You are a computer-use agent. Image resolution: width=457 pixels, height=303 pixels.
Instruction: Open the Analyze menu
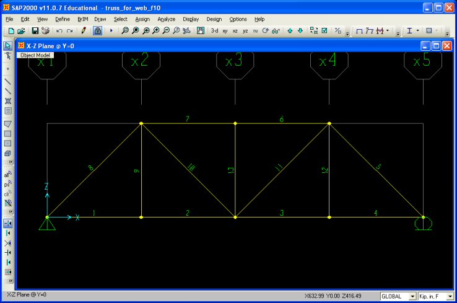pyautogui.click(x=167, y=19)
